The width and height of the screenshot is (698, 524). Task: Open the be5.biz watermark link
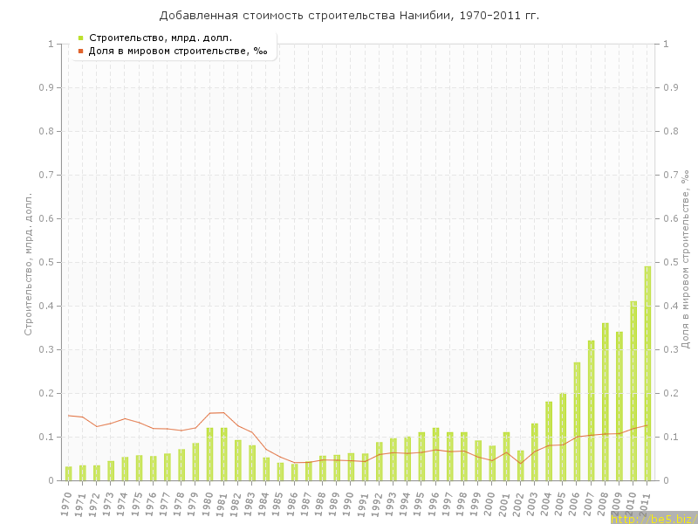pyautogui.click(x=654, y=518)
